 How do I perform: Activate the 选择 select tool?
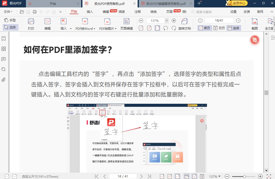point(10,27)
